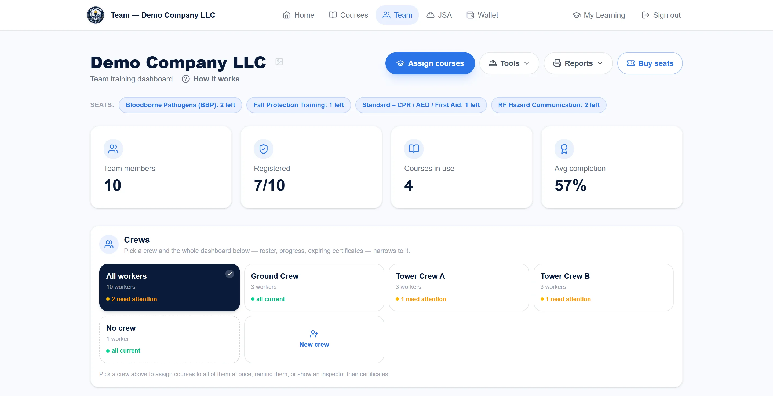This screenshot has height=396, width=773.
Task: Open the Home nav item
Action: point(298,15)
